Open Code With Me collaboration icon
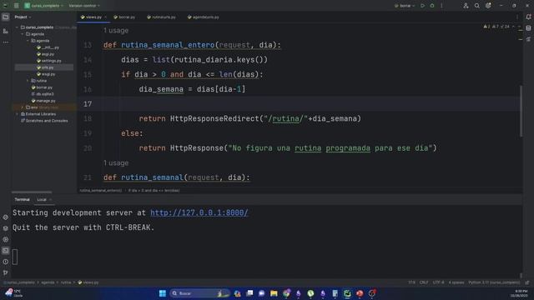Image resolution: width=534 pixels, height=300 pixels. pyautogui.click(x=466, y=6)
